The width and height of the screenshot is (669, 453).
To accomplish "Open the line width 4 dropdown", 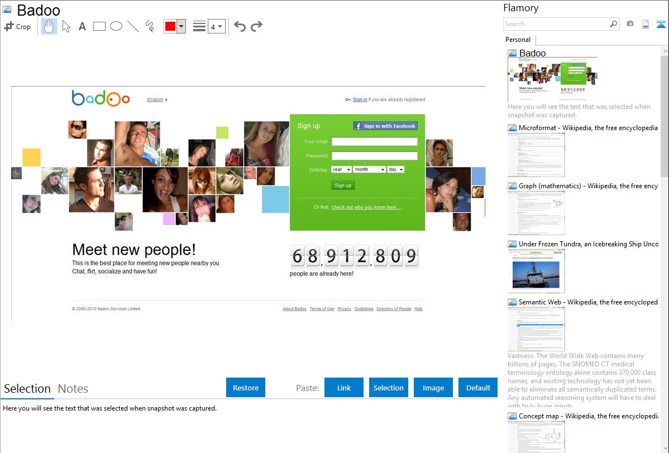I will (x=217, y=26).
